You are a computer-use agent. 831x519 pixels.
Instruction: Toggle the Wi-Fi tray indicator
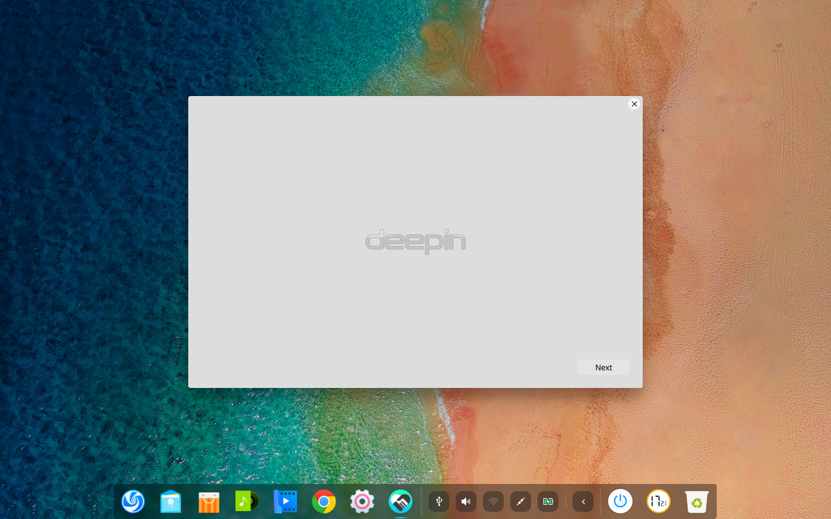pyautogui.click(x=493, y=501)
